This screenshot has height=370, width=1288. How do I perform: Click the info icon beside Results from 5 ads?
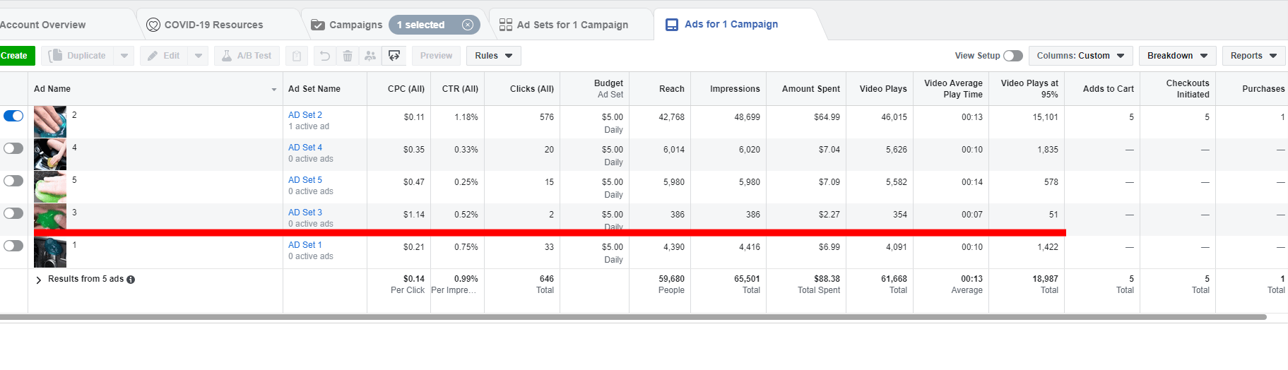(x=131, y=280)
